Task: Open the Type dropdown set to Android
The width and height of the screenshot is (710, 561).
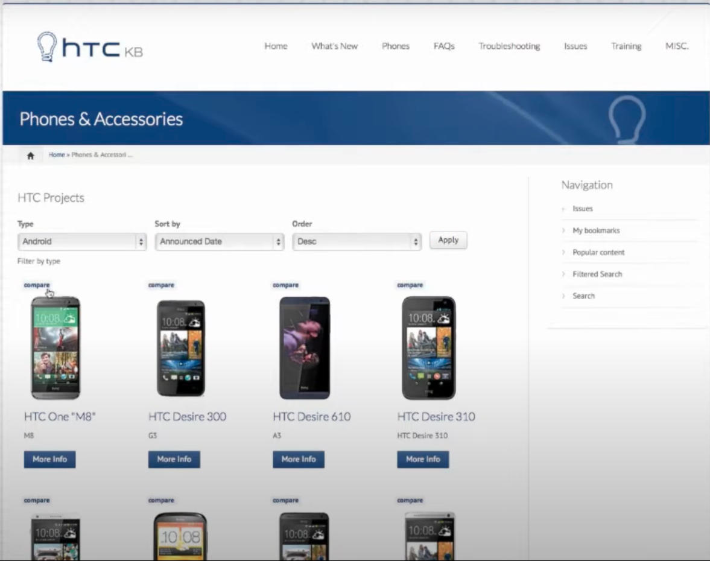Action: (x=82, y=241)
